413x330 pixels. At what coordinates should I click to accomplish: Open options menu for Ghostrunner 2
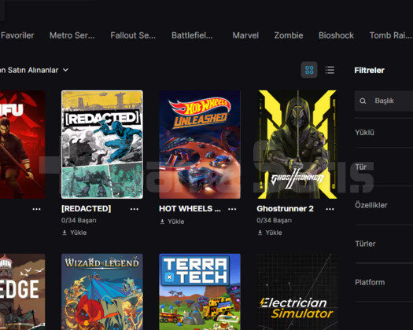330,209
